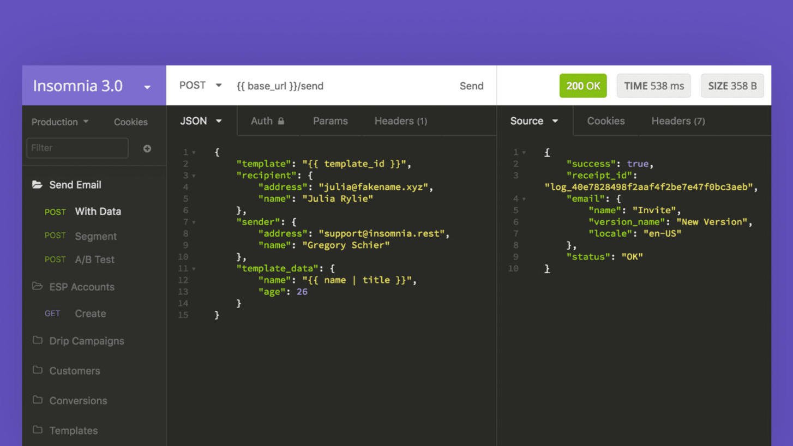
Task: Click the lock icon on Auth tab
Action: pos(281,121)
